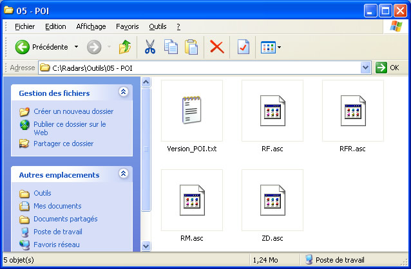Viewport: 411px width, 269px height.
Task: Delete with the red X toolbar icon
Action: tap(216, 47)
